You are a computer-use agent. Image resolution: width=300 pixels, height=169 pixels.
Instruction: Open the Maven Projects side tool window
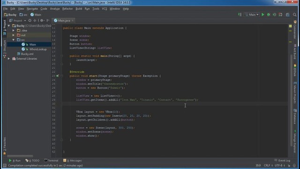[x=295, y=92]
